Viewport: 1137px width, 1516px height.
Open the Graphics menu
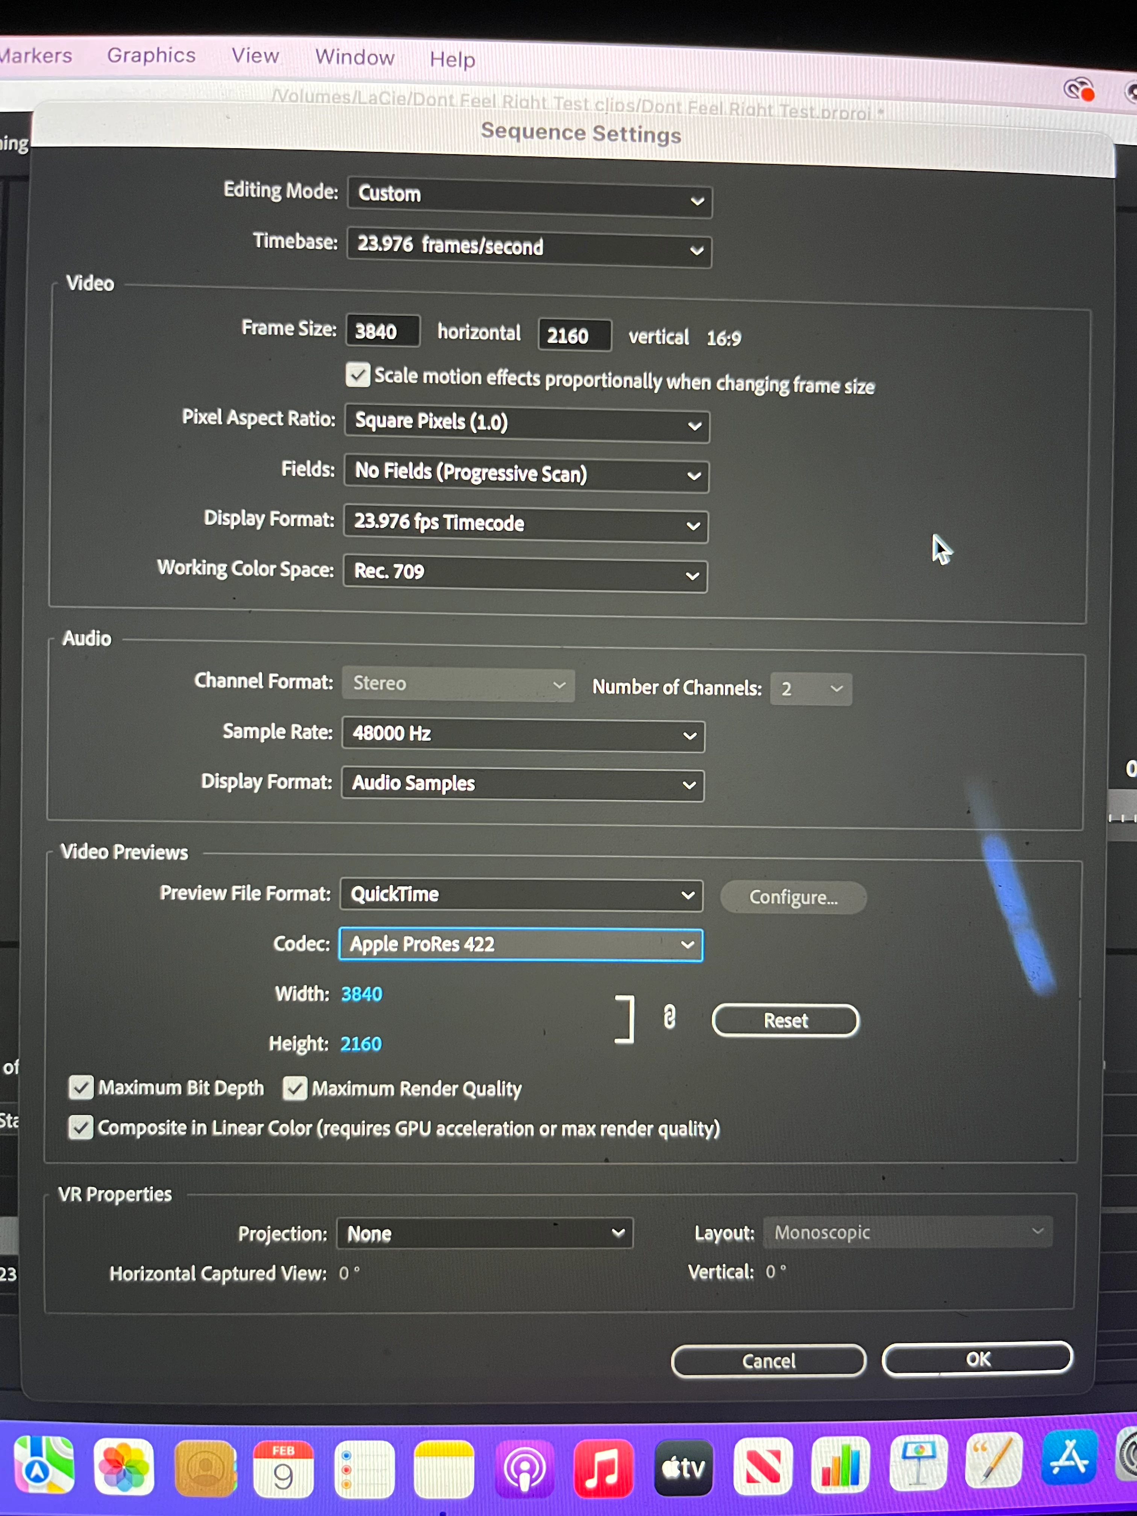point(152,55)
